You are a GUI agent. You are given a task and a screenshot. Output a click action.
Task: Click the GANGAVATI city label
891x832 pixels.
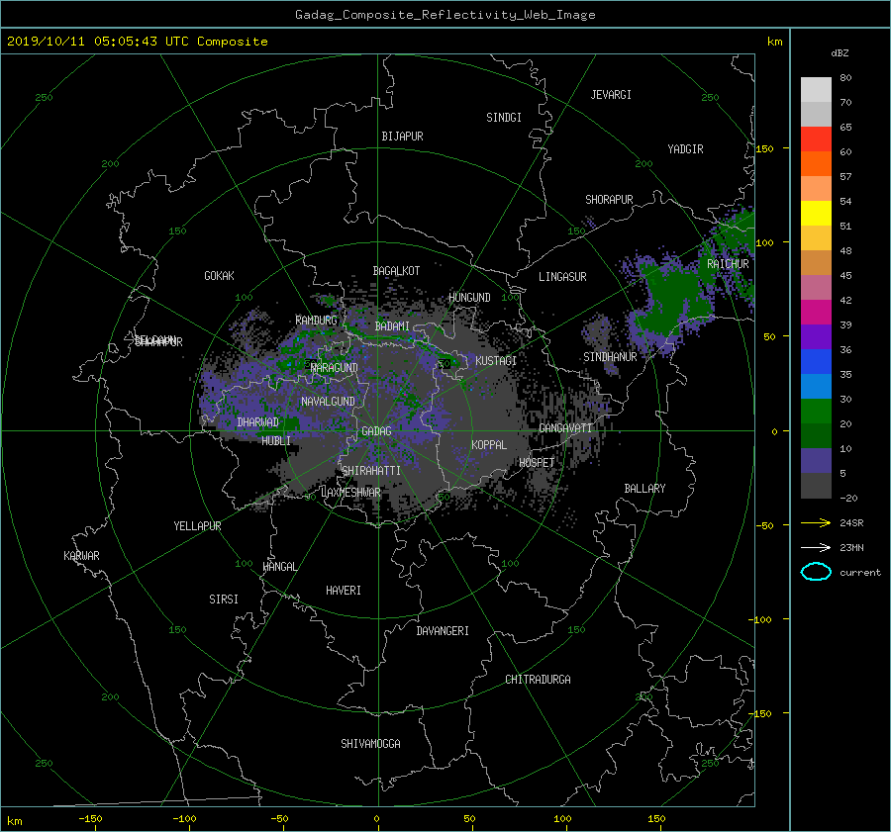click(x=565, y=428)
